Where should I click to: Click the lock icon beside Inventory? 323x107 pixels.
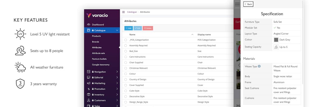(x=93, y=94)
